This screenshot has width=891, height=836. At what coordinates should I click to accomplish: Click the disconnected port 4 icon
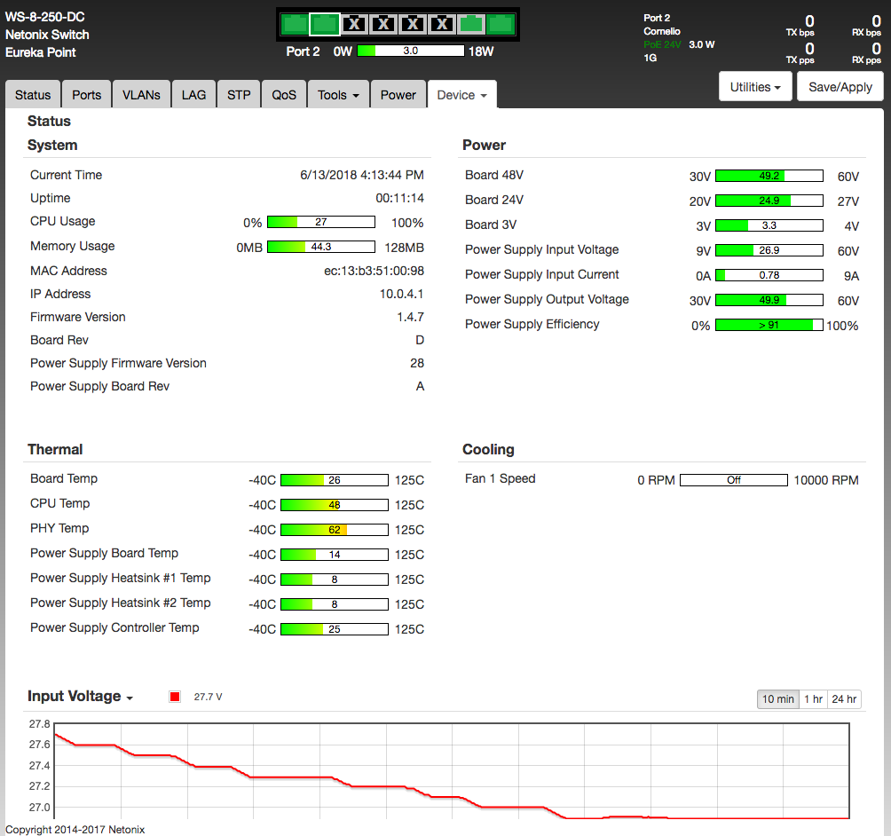coord(383,24)
